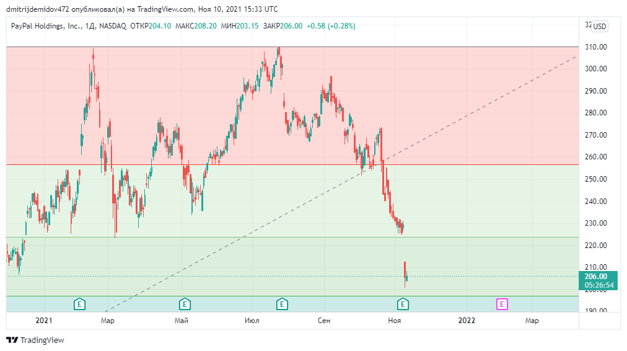Click the low price value 203.15
The height and width of the screenshot is (351, 627).
point(248,26)
